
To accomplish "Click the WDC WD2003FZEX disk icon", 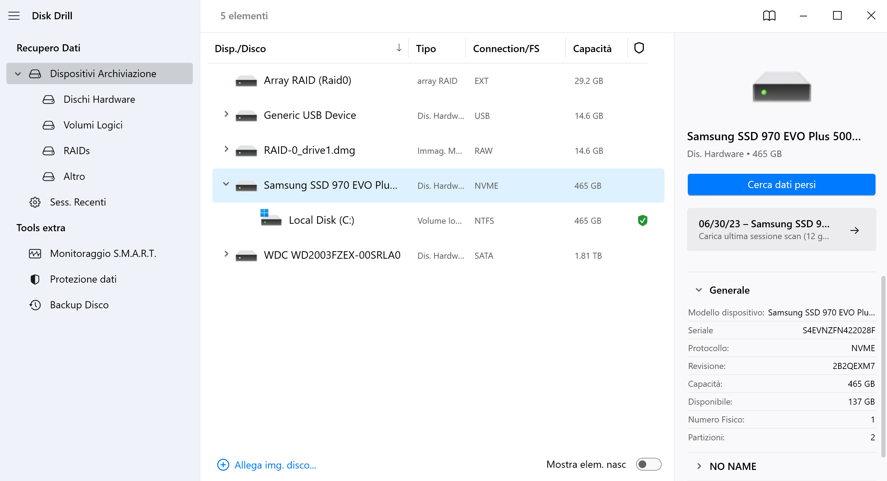I will coord(246,256).
